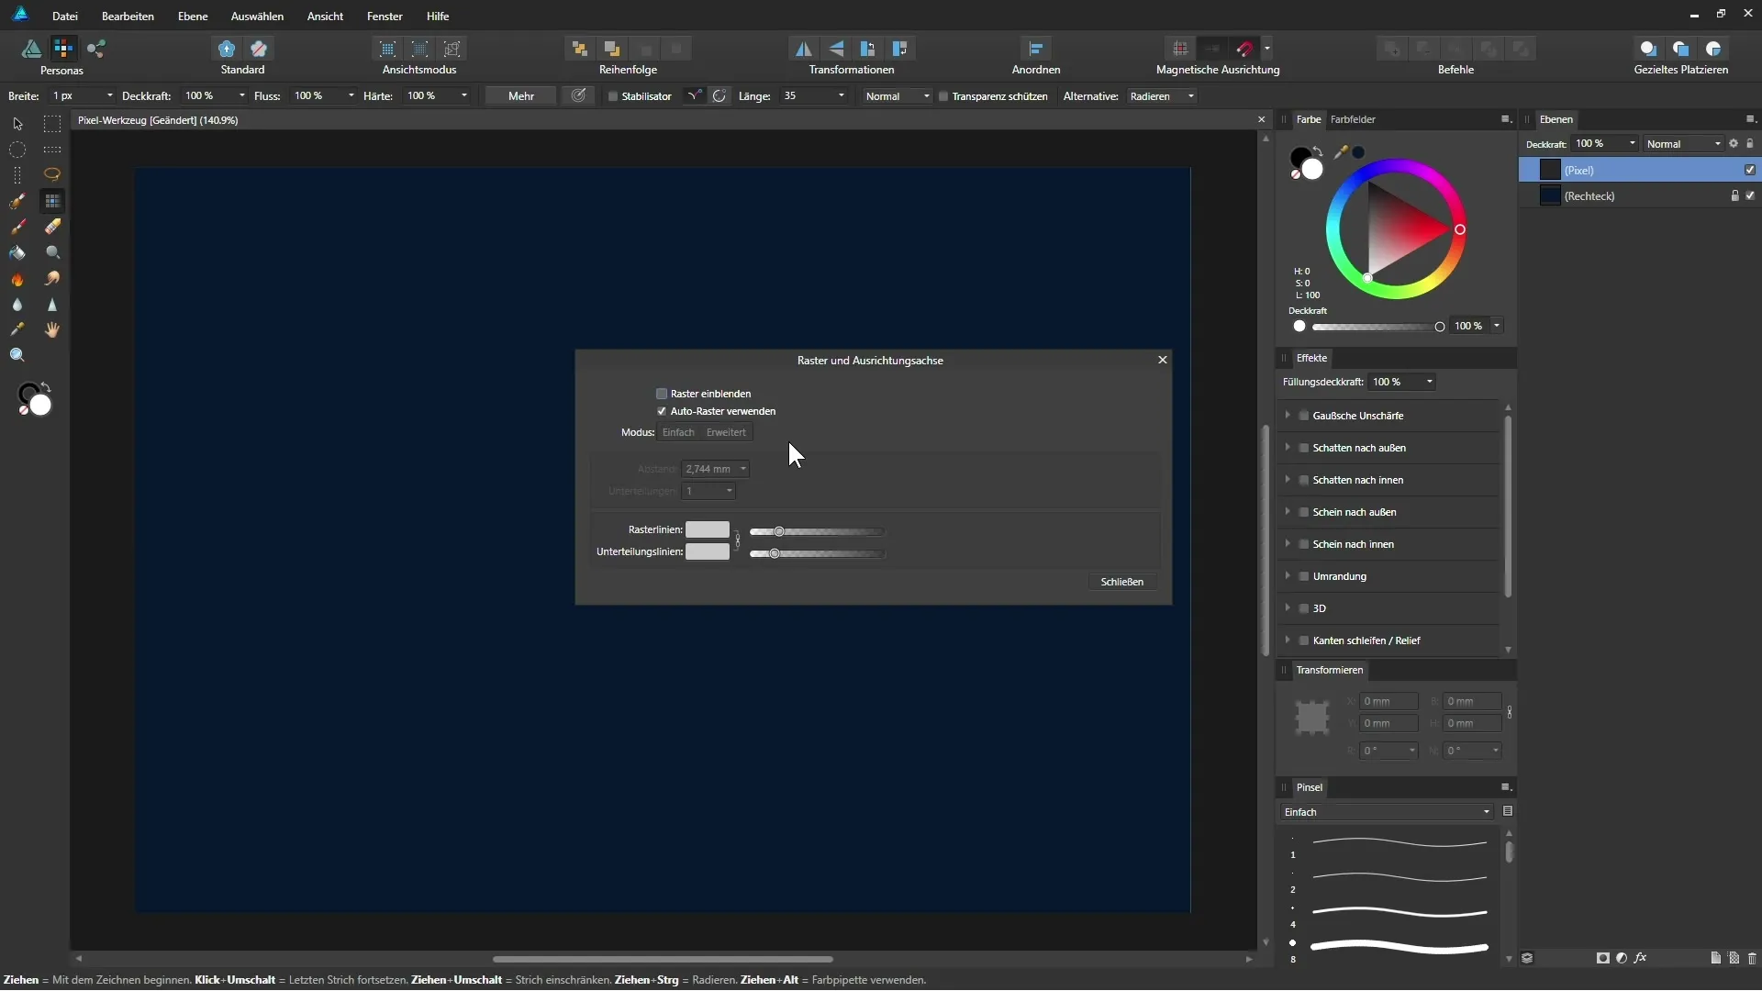Click the Rasterlinien color swatch
This screenshot has height=991, width=1762.
coord(708,529)
